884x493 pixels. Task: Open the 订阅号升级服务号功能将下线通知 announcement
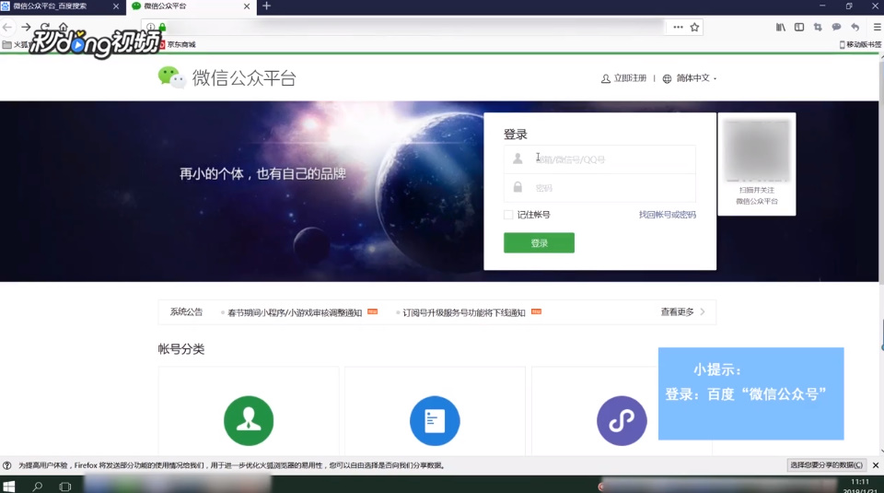tap(463, 312)
